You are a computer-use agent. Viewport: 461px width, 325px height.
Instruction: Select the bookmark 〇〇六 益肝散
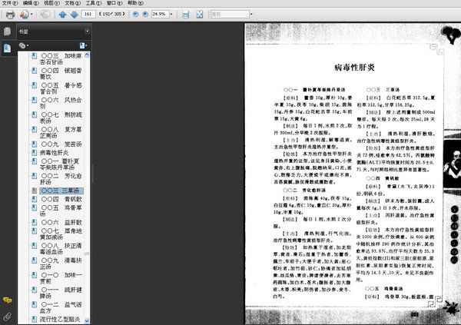[61, 222]
